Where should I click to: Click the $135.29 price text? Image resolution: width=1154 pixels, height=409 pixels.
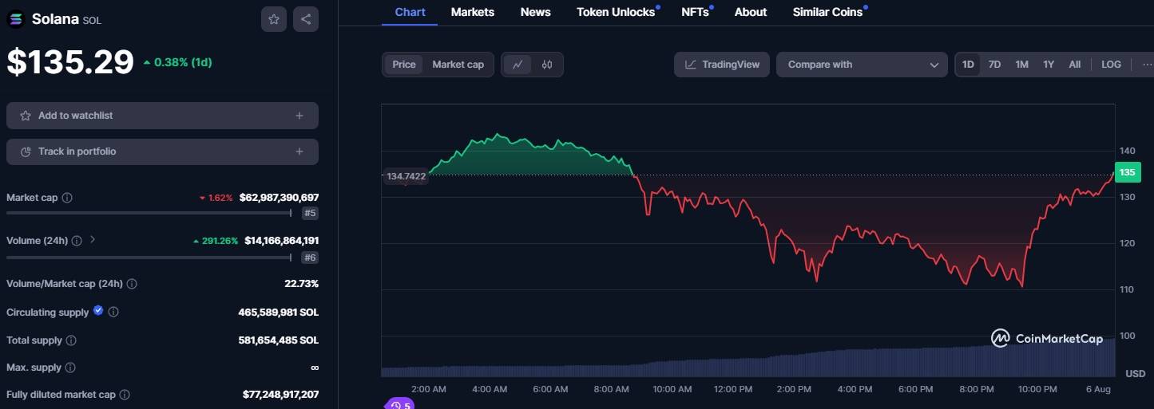click(70, 62)
